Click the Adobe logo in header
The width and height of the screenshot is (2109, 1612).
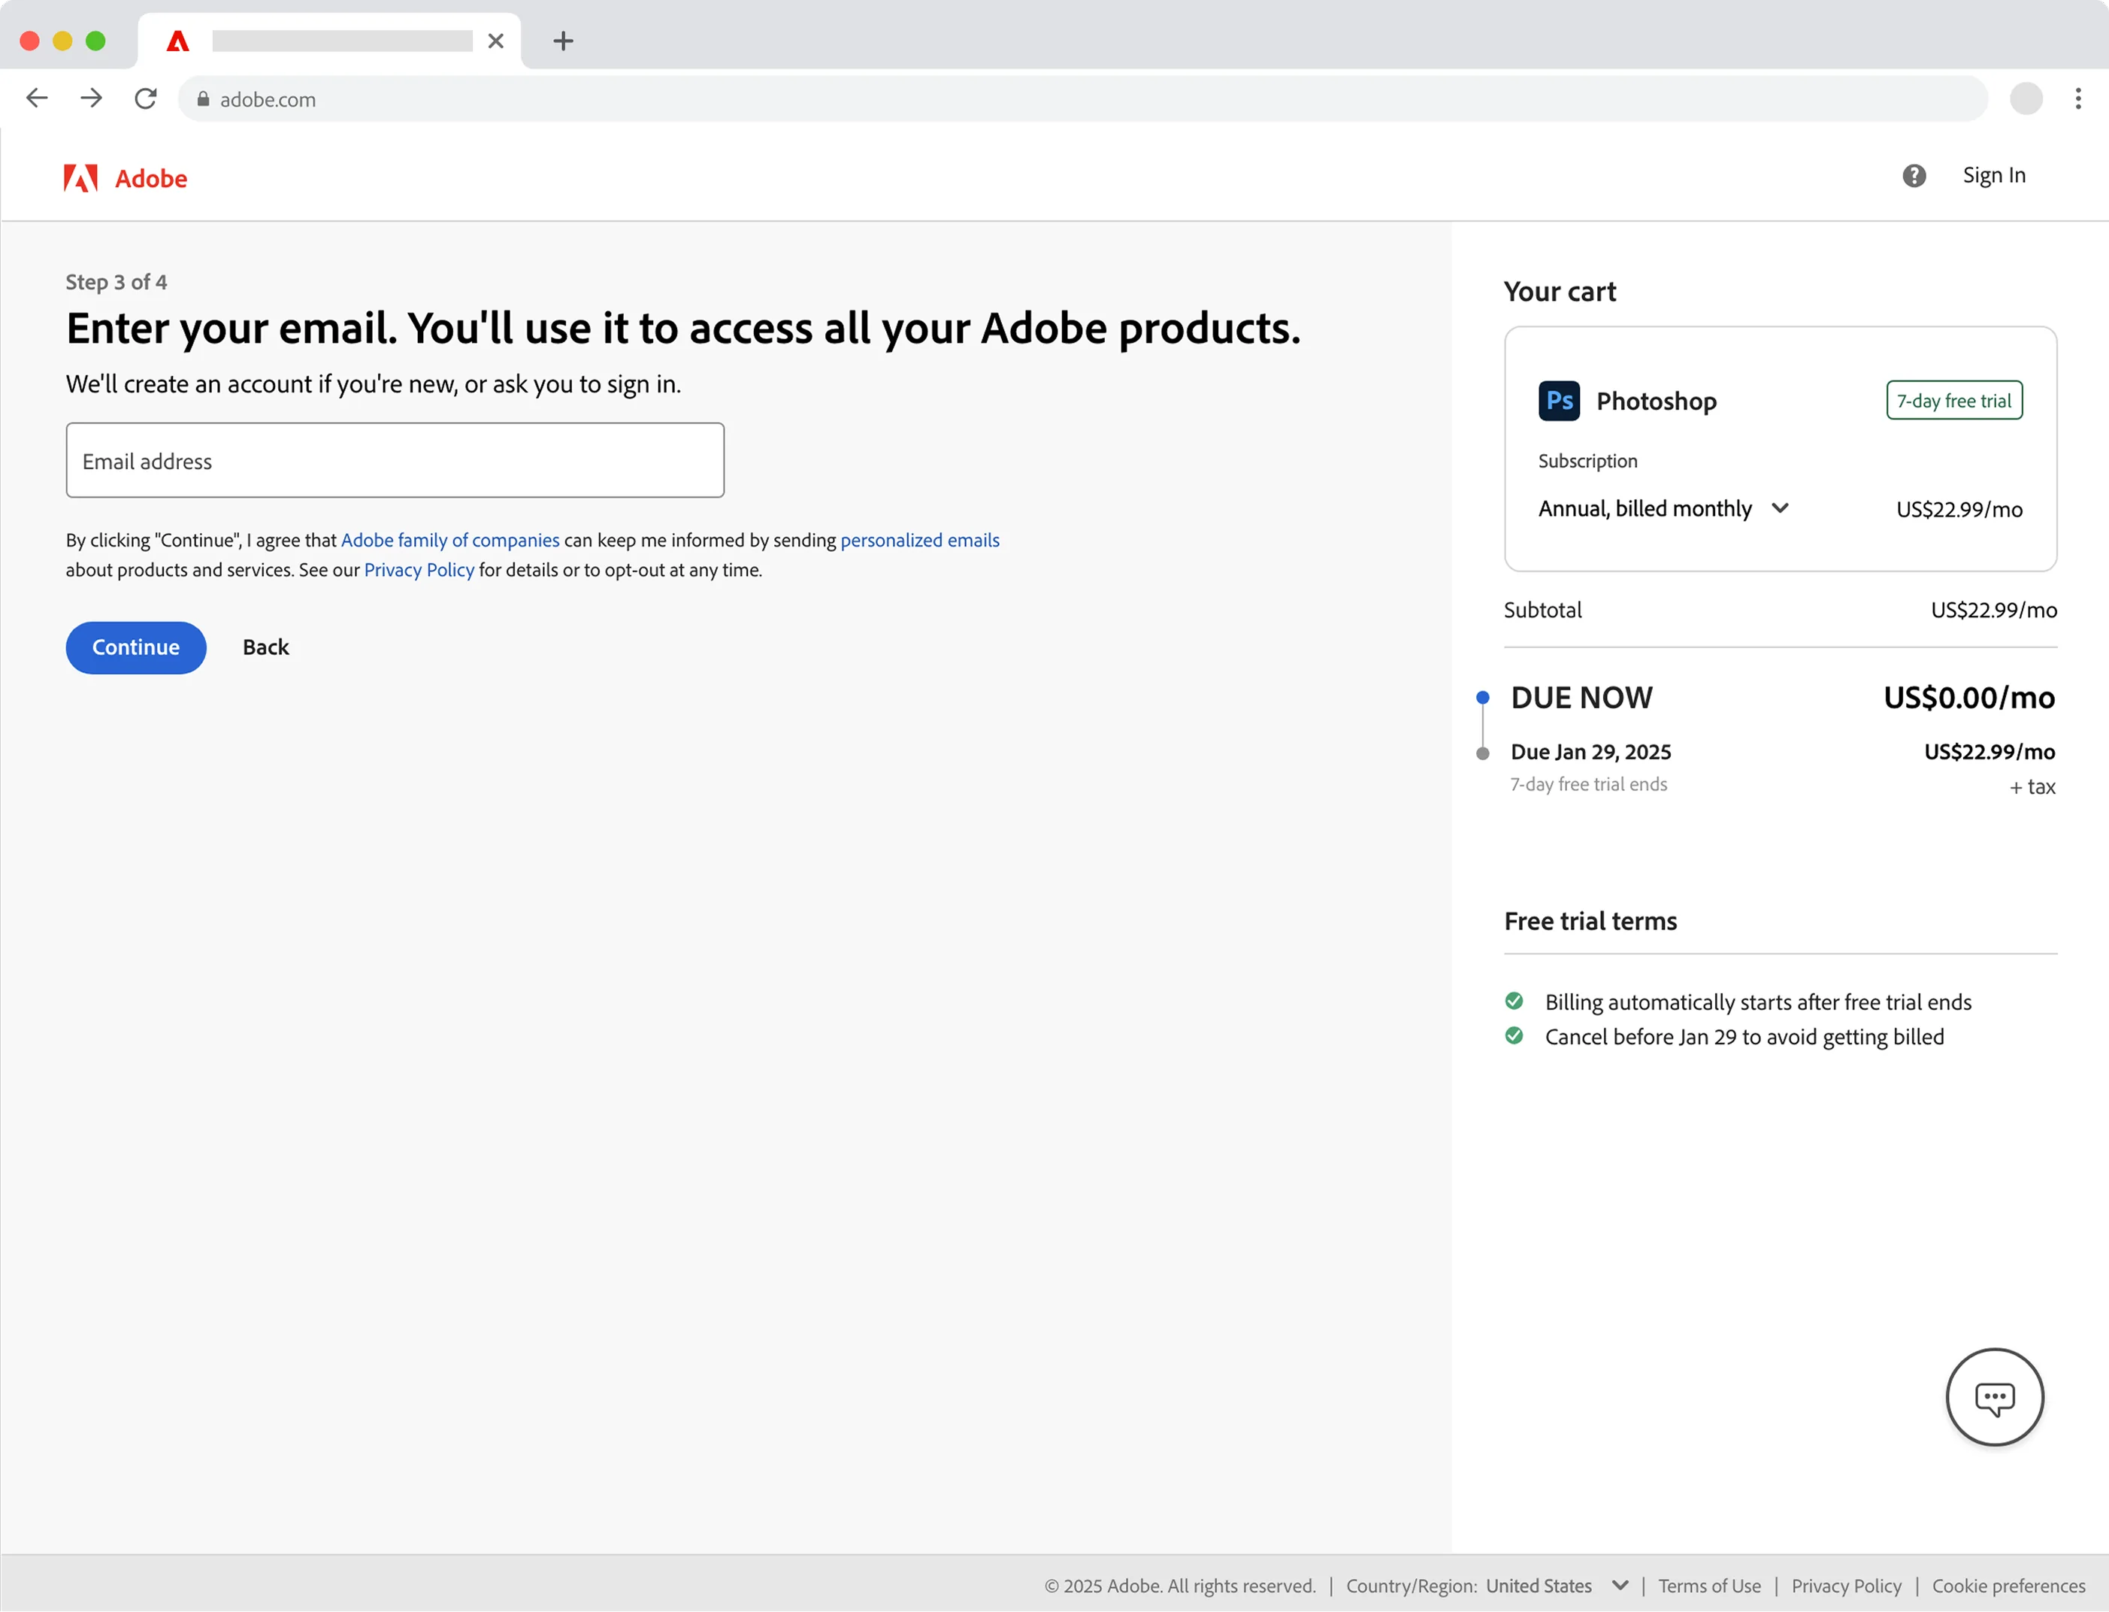click(126, 178)
